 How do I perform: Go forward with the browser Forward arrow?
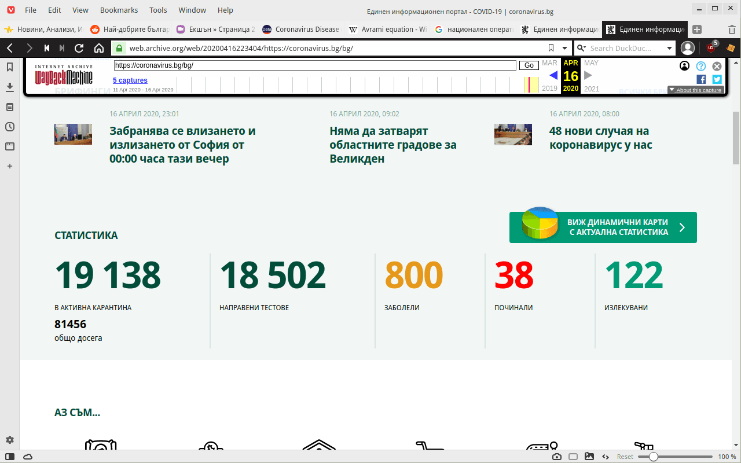click(x=30, y=48)
